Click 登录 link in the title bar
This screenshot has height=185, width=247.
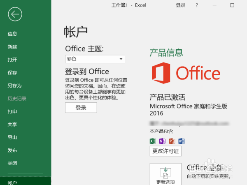click(x=181, y=5)
